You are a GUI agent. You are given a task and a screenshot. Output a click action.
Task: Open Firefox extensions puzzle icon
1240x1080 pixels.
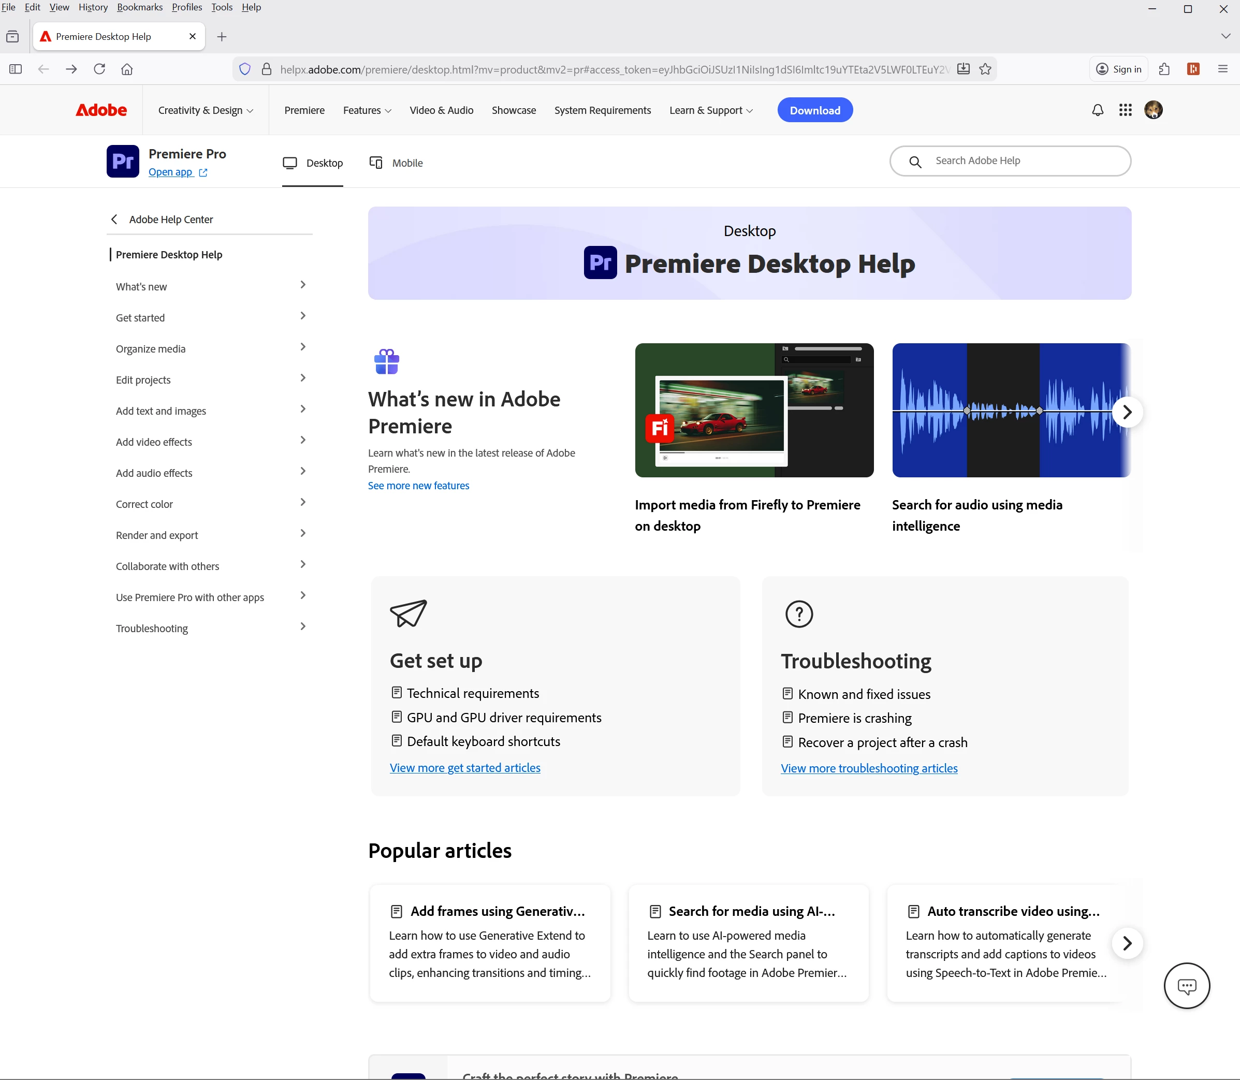pyautogui.click(x=1164, y=69)
